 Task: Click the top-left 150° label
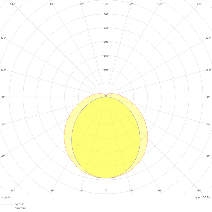click(52, 4)
